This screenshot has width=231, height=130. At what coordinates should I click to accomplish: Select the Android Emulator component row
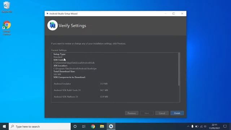[x=81, y=84]
